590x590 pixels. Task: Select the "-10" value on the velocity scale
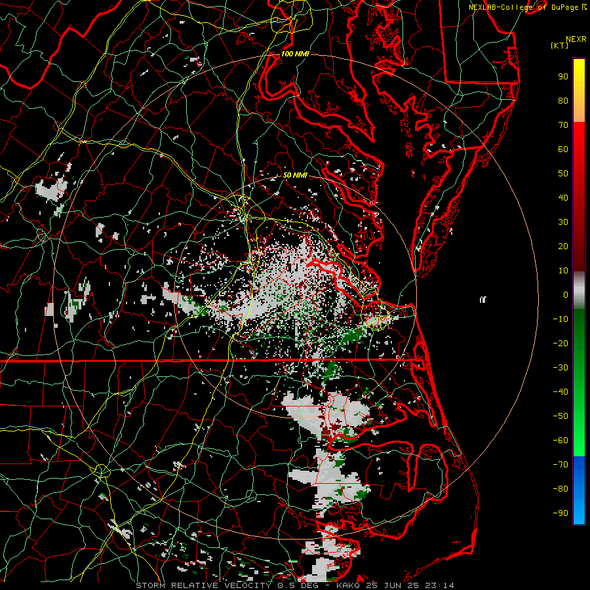560,319
